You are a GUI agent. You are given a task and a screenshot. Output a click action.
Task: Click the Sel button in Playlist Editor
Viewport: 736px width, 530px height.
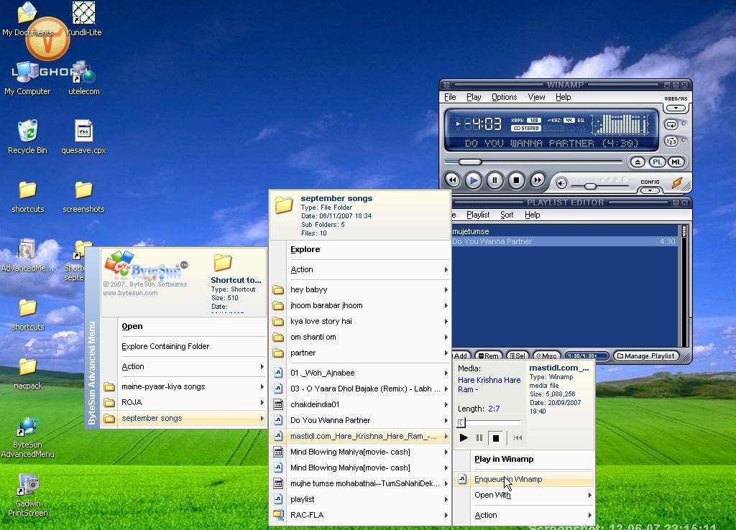point(517,356)
